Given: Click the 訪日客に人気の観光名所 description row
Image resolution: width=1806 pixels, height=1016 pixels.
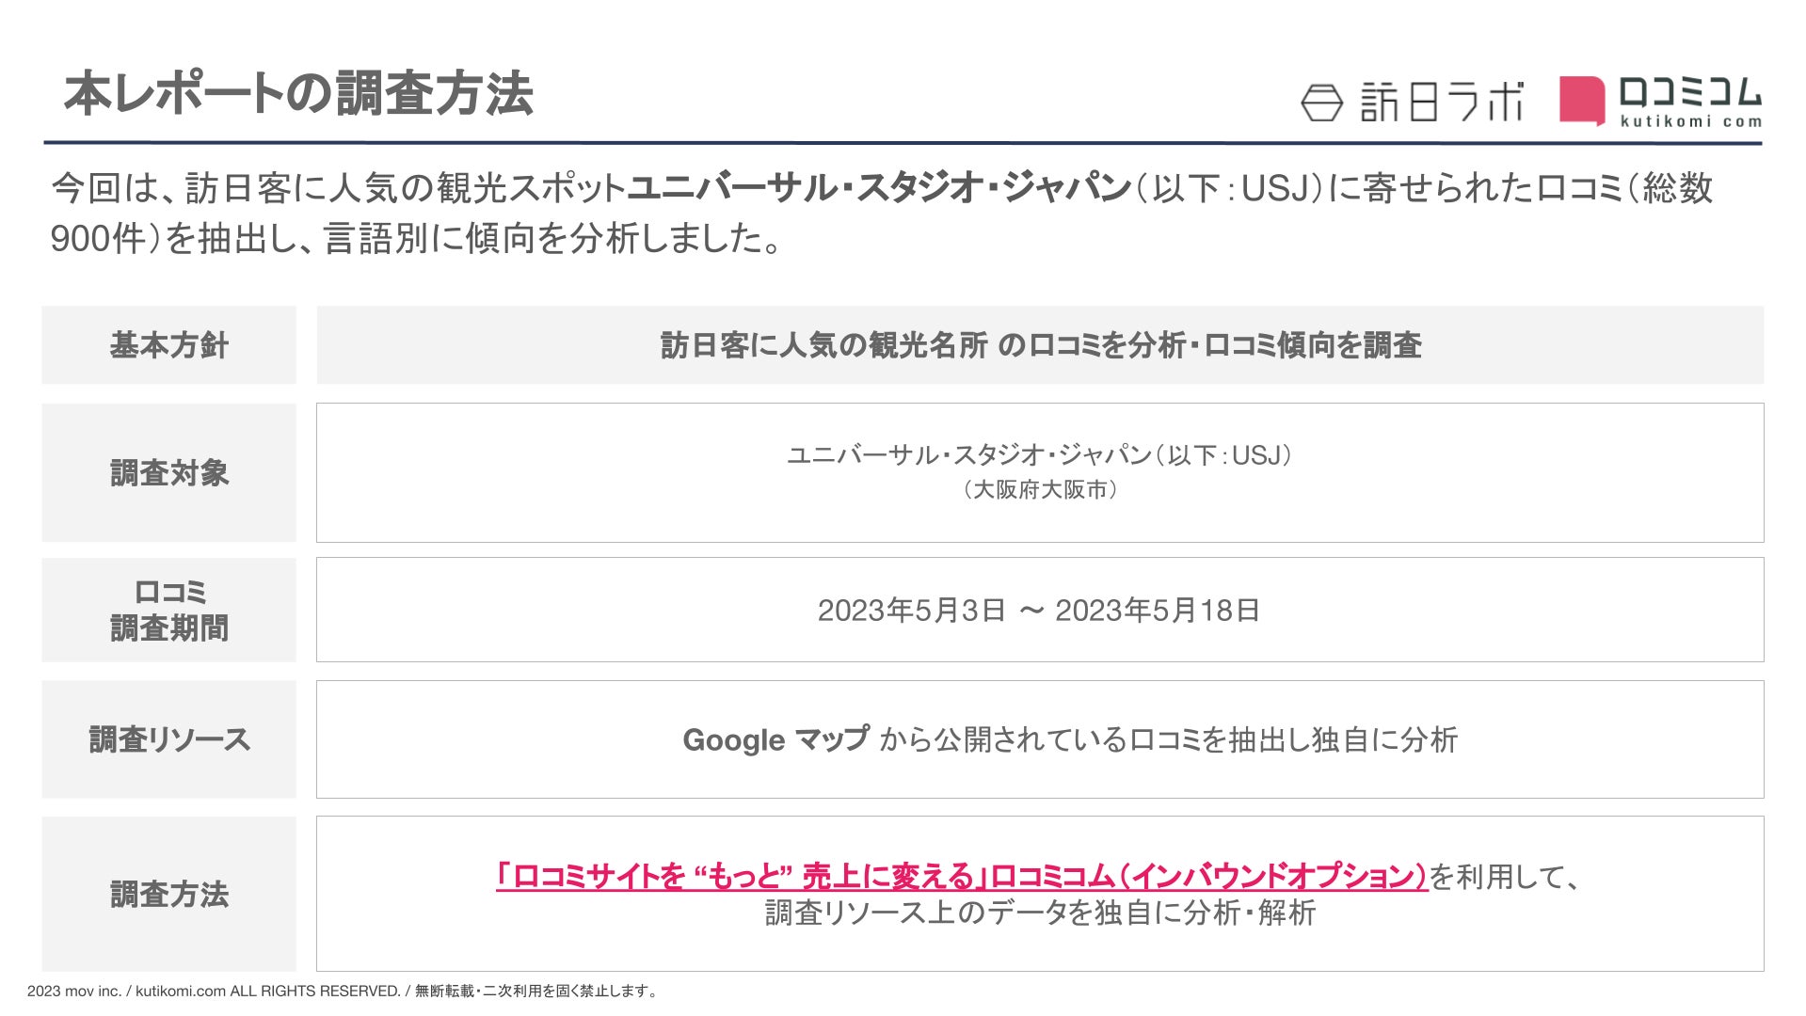Looking at the screenshot, I should point(1040,345).
